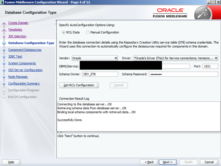Screen dimensions: 221x166
Task: Open the JDBC Test step
Action: (x=15, y=57)
